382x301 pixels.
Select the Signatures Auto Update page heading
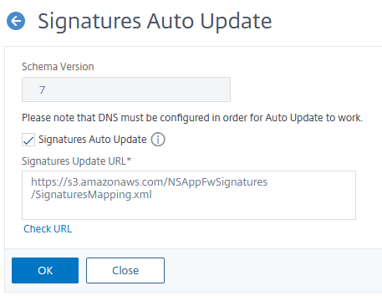coord(155,21)
